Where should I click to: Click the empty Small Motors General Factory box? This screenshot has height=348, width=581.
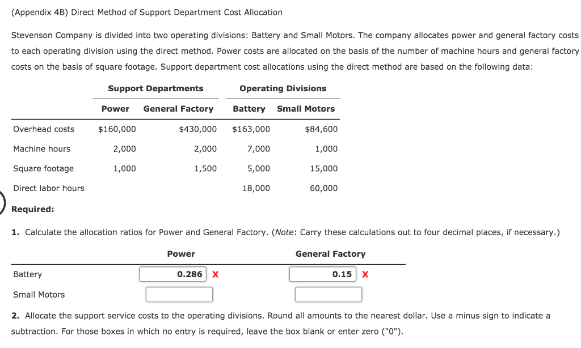tap(328, 294)
